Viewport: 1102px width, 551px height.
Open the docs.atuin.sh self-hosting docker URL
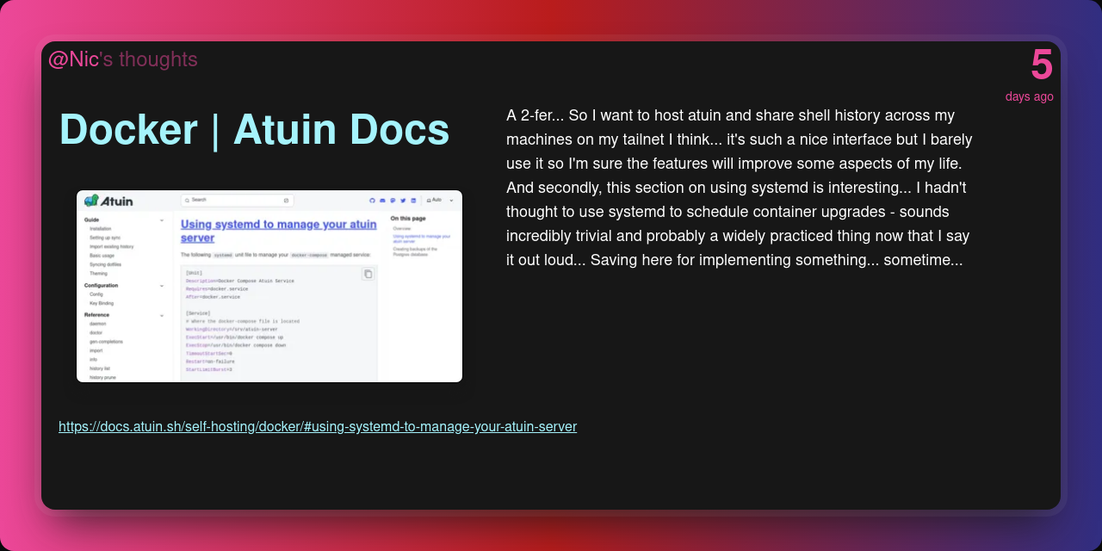tap(317, 426)
